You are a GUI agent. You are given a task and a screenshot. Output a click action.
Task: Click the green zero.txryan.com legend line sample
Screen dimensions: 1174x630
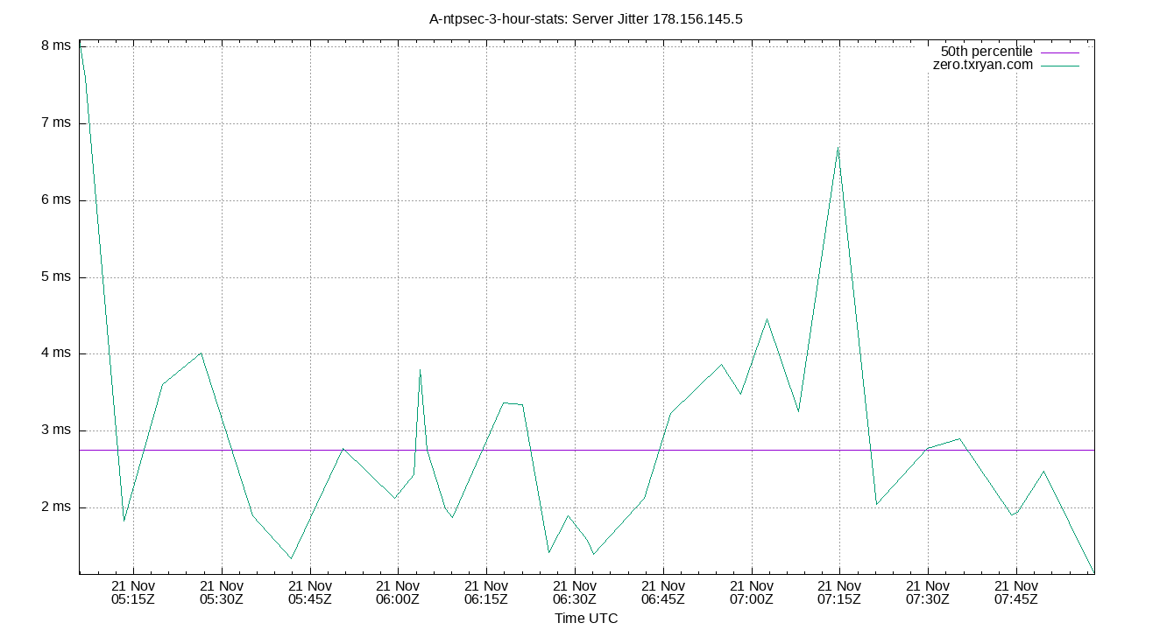(1060, 66)
